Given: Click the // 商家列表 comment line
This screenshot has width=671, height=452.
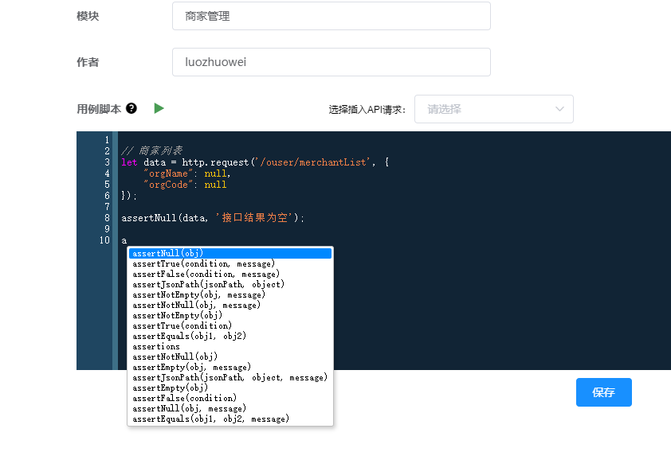Looking at the screenshot, I should (152, 150).
